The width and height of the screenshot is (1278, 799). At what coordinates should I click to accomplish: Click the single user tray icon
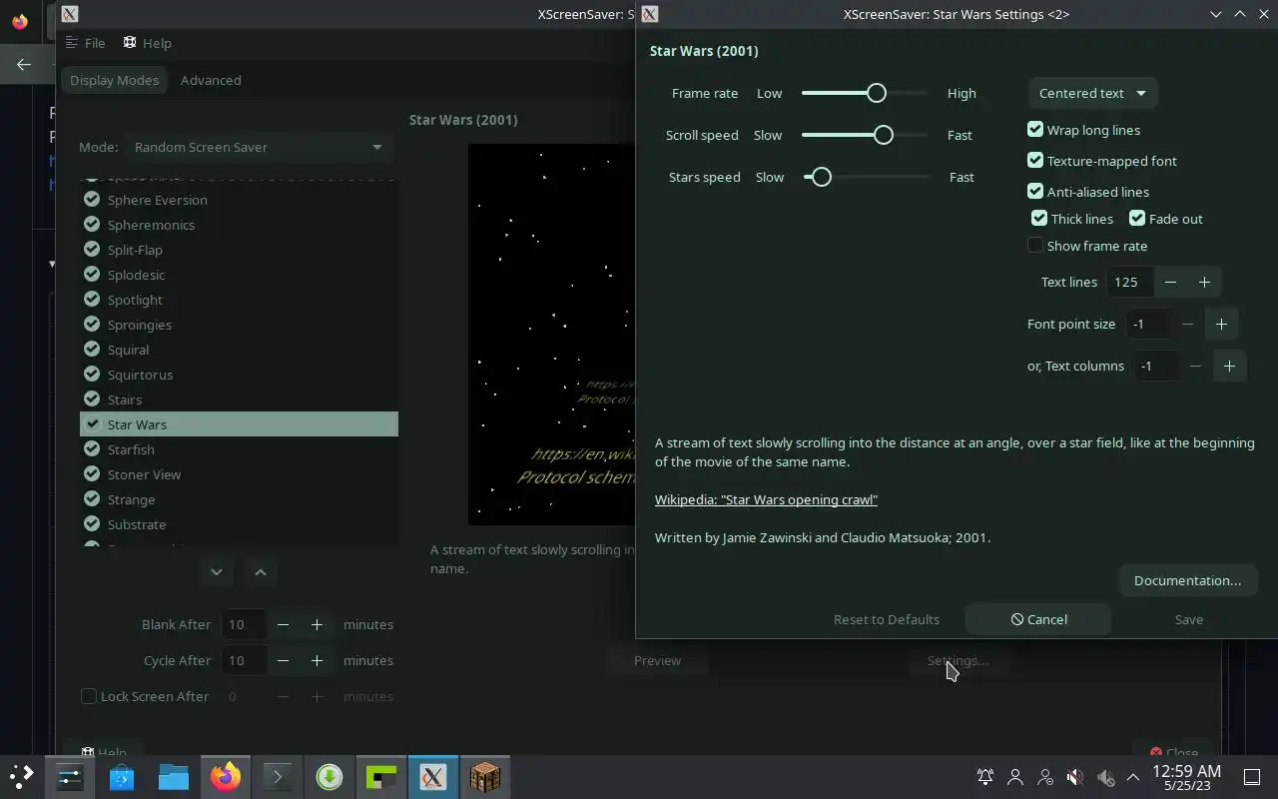(1015, 776)
